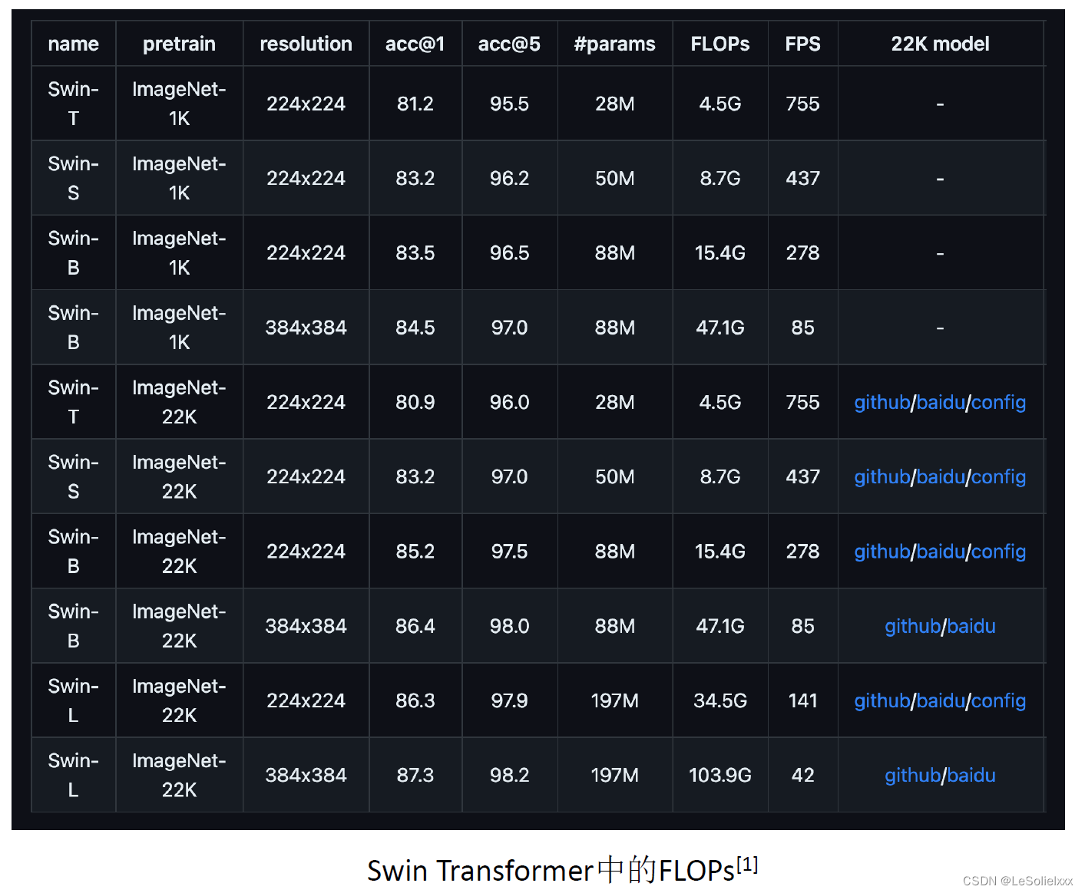Open baidu link in row with acc@1 86.4
Image resolution: width=1085 pixels, height=893 pixels.
[x=971, y=627]
